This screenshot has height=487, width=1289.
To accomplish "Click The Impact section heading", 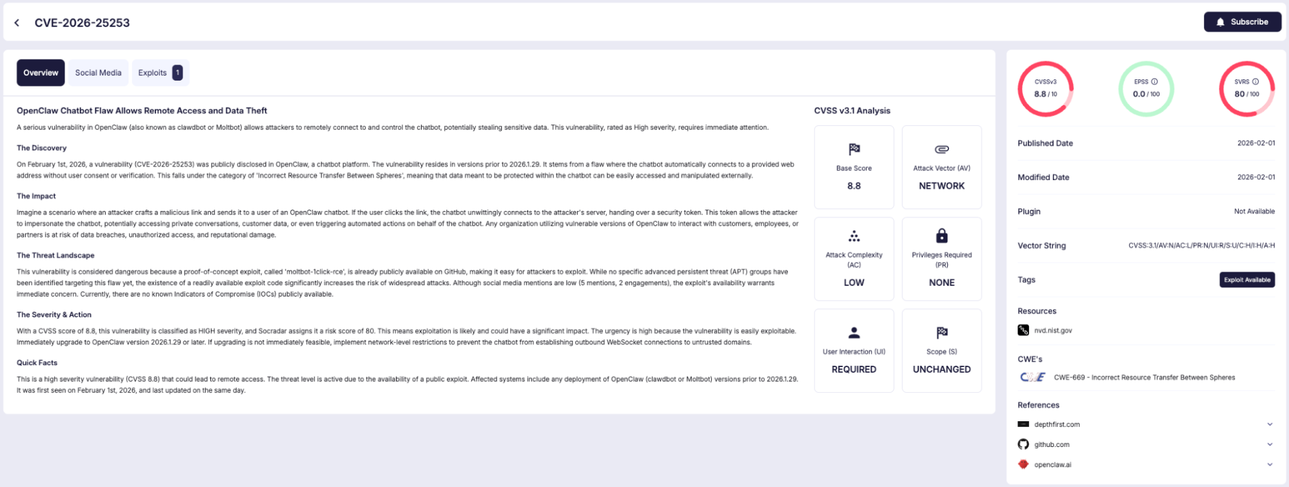I will click(x=36, y=196).
